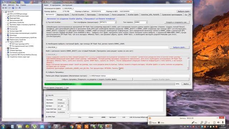
Task: Select Последовательный порт (COM1) entry
Action: (23, 46)
